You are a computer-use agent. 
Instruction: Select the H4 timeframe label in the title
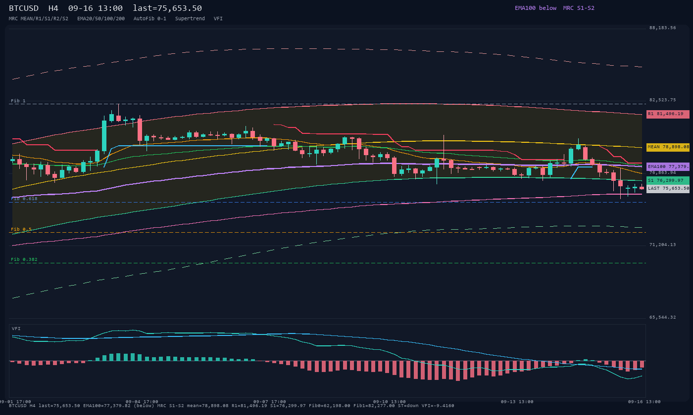coord(53,8)
